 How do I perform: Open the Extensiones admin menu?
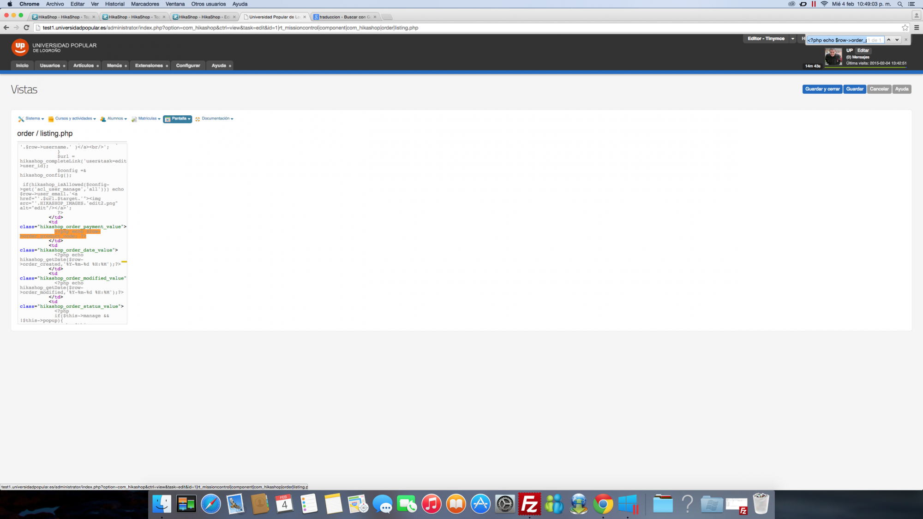tap(150, 66)
